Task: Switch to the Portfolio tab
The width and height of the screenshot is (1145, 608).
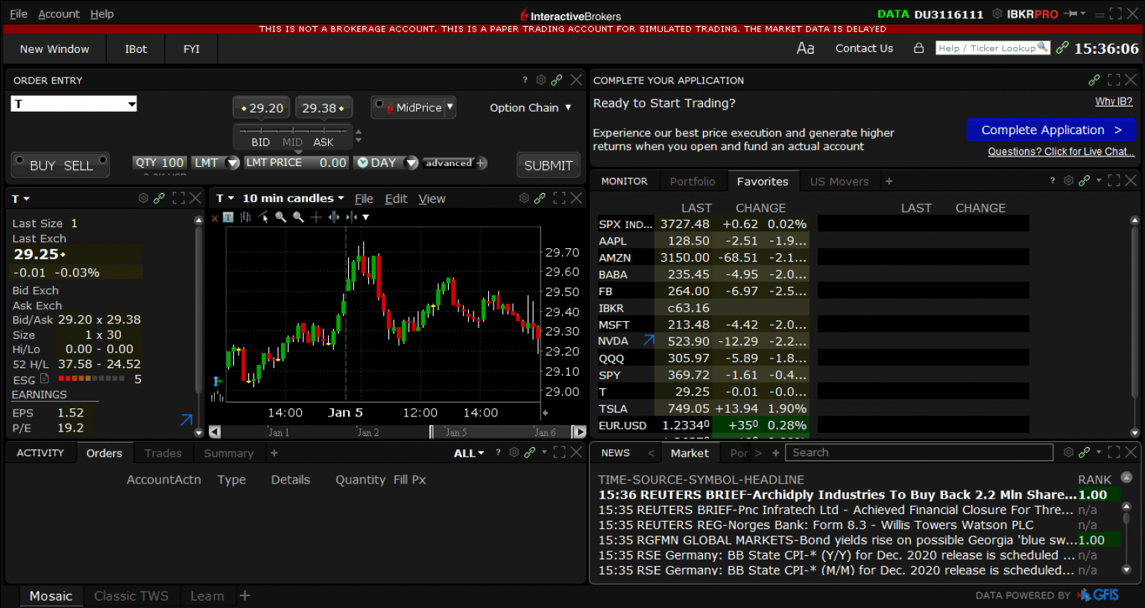Action: coord(693,180)
